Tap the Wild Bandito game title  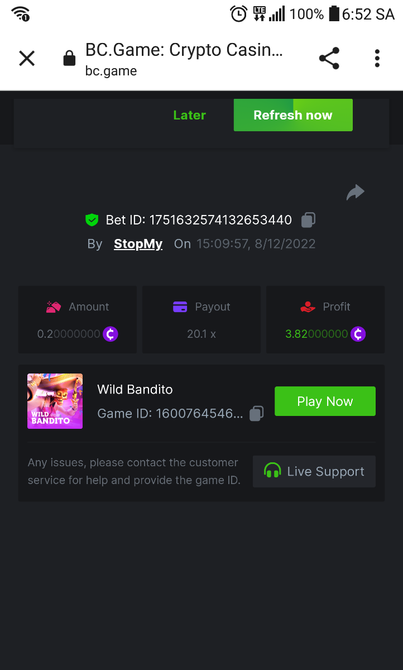click(135, 390)
